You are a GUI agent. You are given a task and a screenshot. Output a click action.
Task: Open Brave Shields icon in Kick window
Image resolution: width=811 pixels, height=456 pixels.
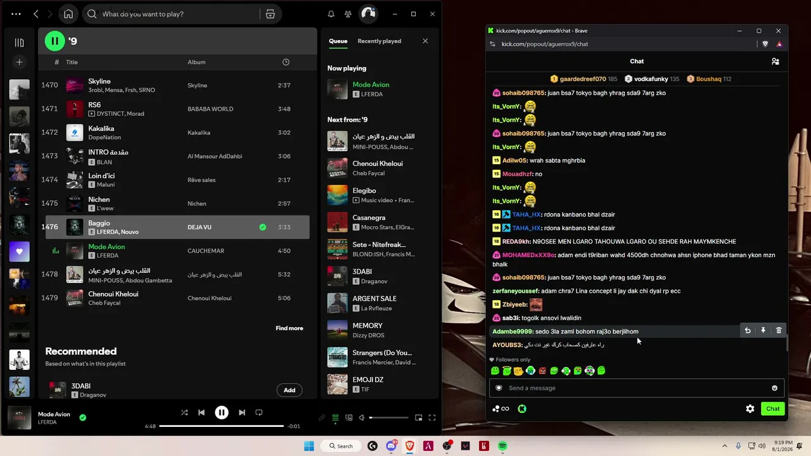point(765,44)
